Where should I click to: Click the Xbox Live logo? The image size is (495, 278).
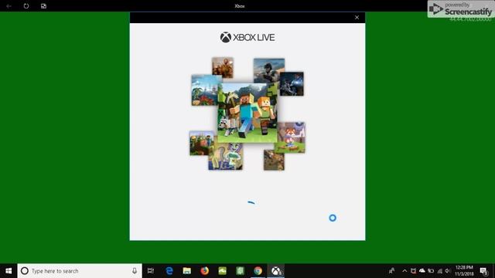pos(247,38)
